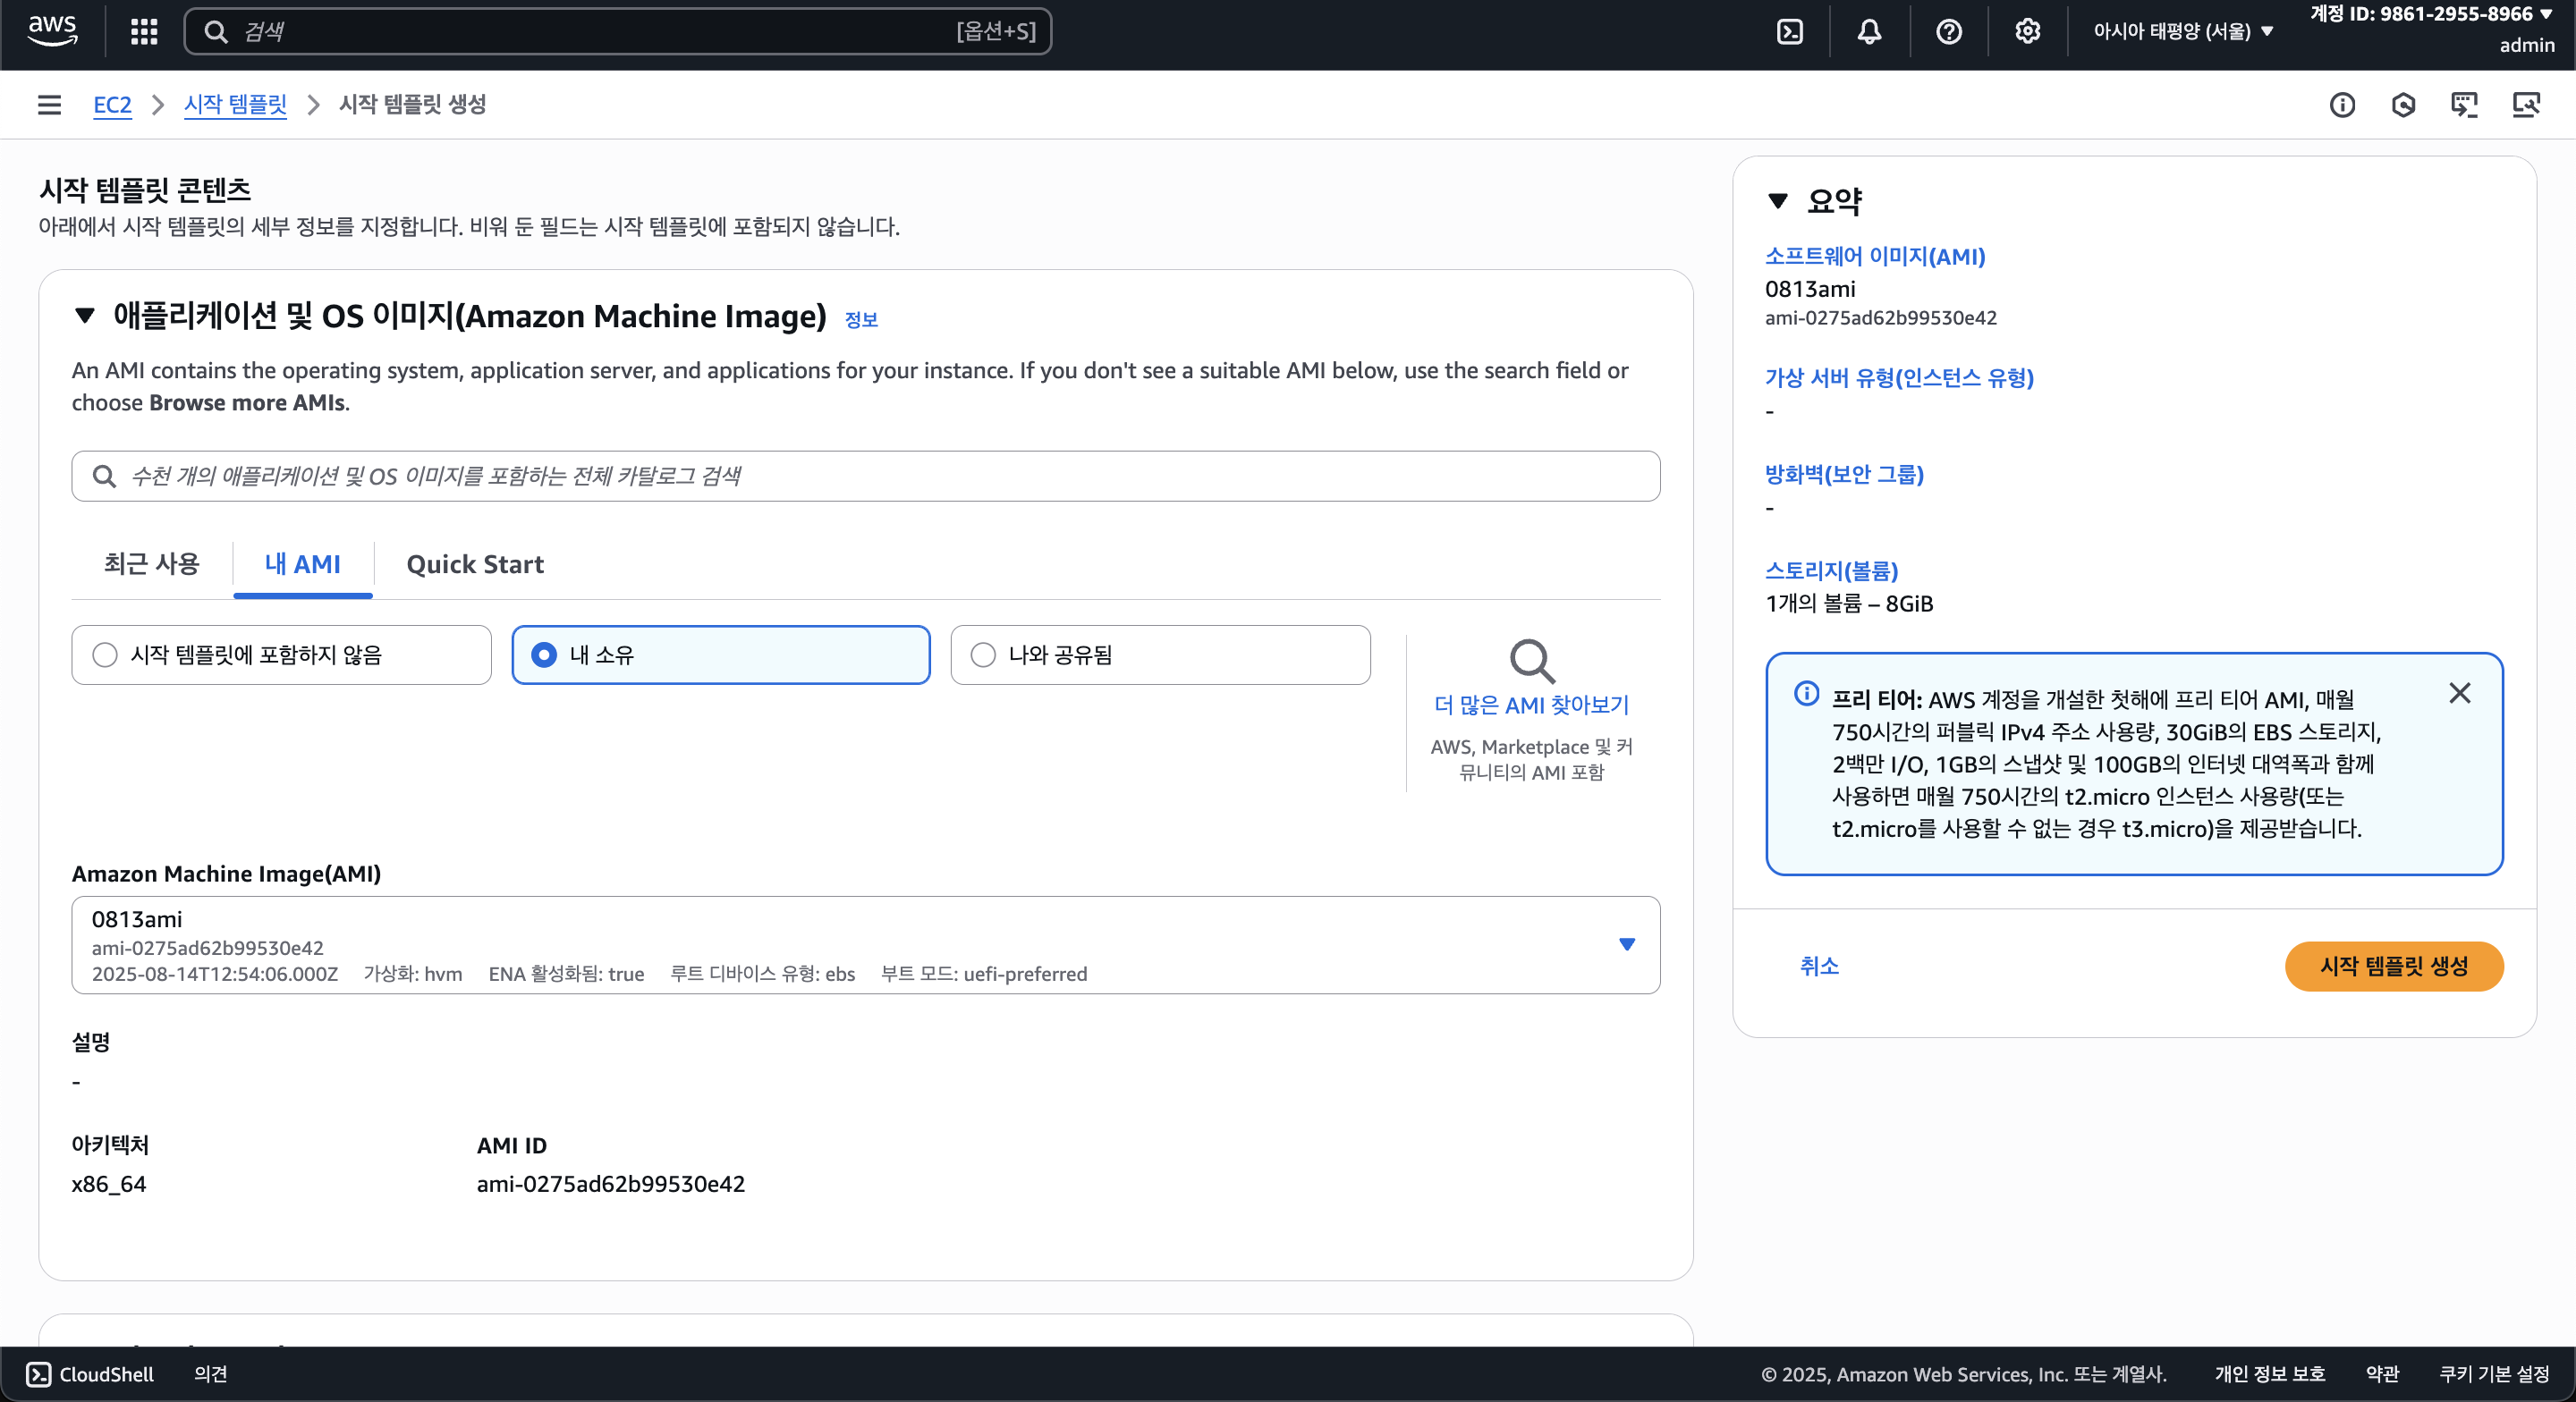The image size is (2576, 1402).
Task: Toggle the side navigation hamburger menu
Action: (49, 104)
